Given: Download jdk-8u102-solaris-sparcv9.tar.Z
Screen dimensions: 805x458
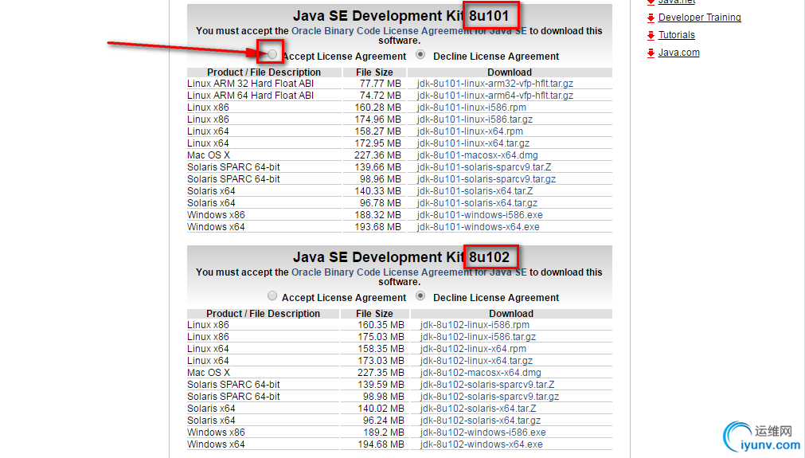Looking at the screenshot, I should click(x=487, y=385).
